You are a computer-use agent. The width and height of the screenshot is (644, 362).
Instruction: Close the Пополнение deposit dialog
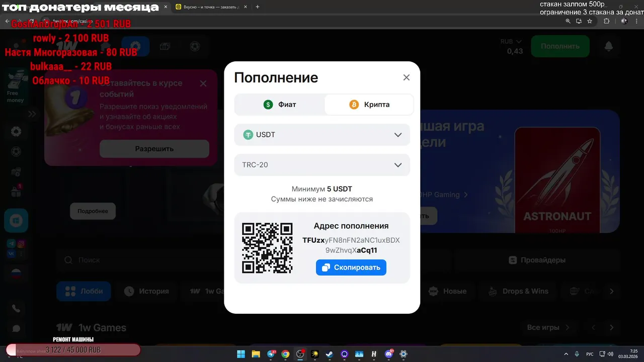407,77
